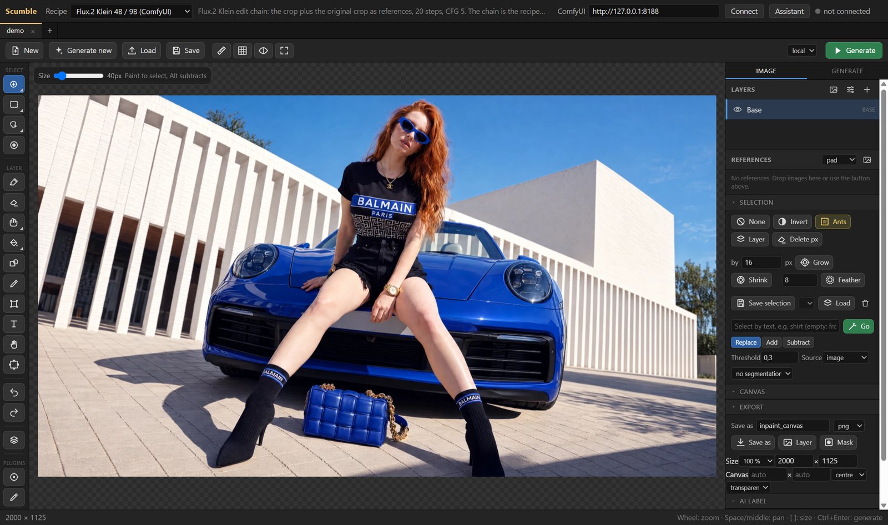Click the Invert selection button

coord(793,222)
